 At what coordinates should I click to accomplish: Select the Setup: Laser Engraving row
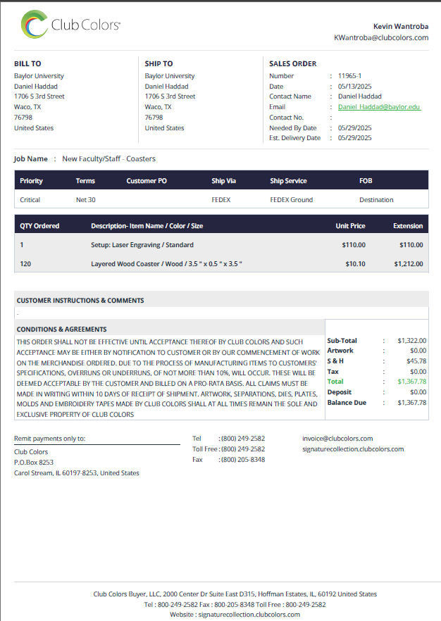221,245
